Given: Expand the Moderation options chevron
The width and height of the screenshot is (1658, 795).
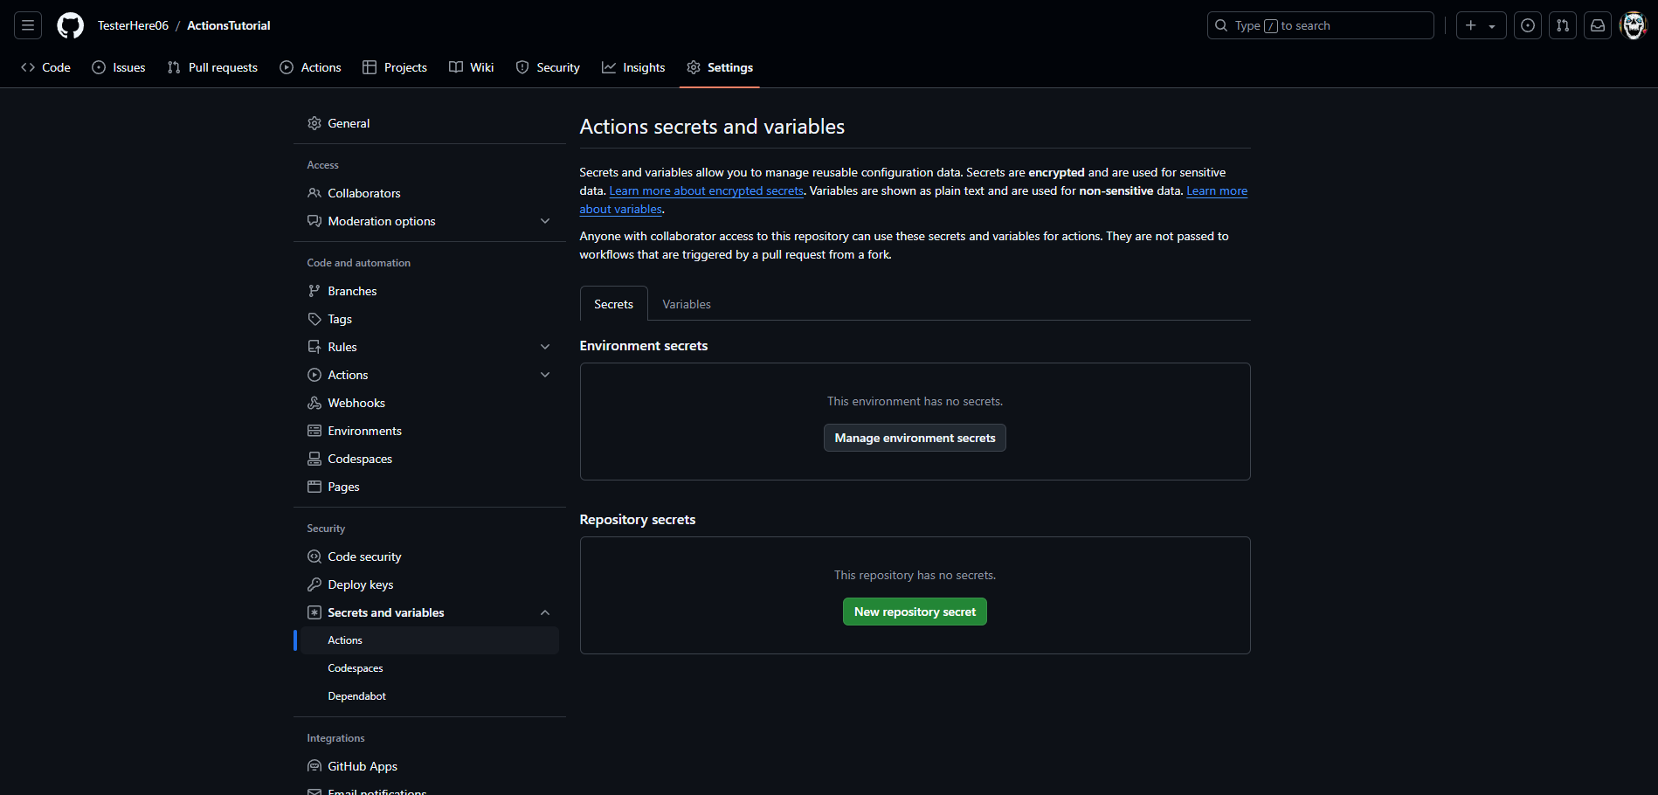Looking at the screenshot, I should (x=545, y=221).
